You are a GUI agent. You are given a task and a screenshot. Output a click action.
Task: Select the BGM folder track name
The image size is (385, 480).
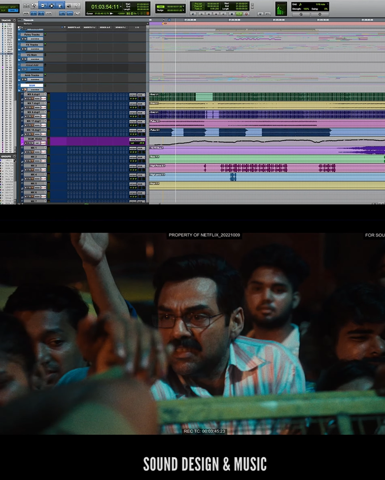(32, 85)
